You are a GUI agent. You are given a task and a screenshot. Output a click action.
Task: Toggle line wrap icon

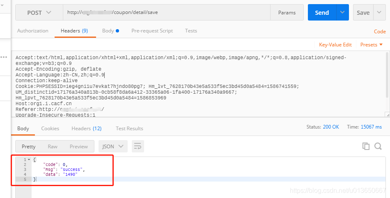138,146
